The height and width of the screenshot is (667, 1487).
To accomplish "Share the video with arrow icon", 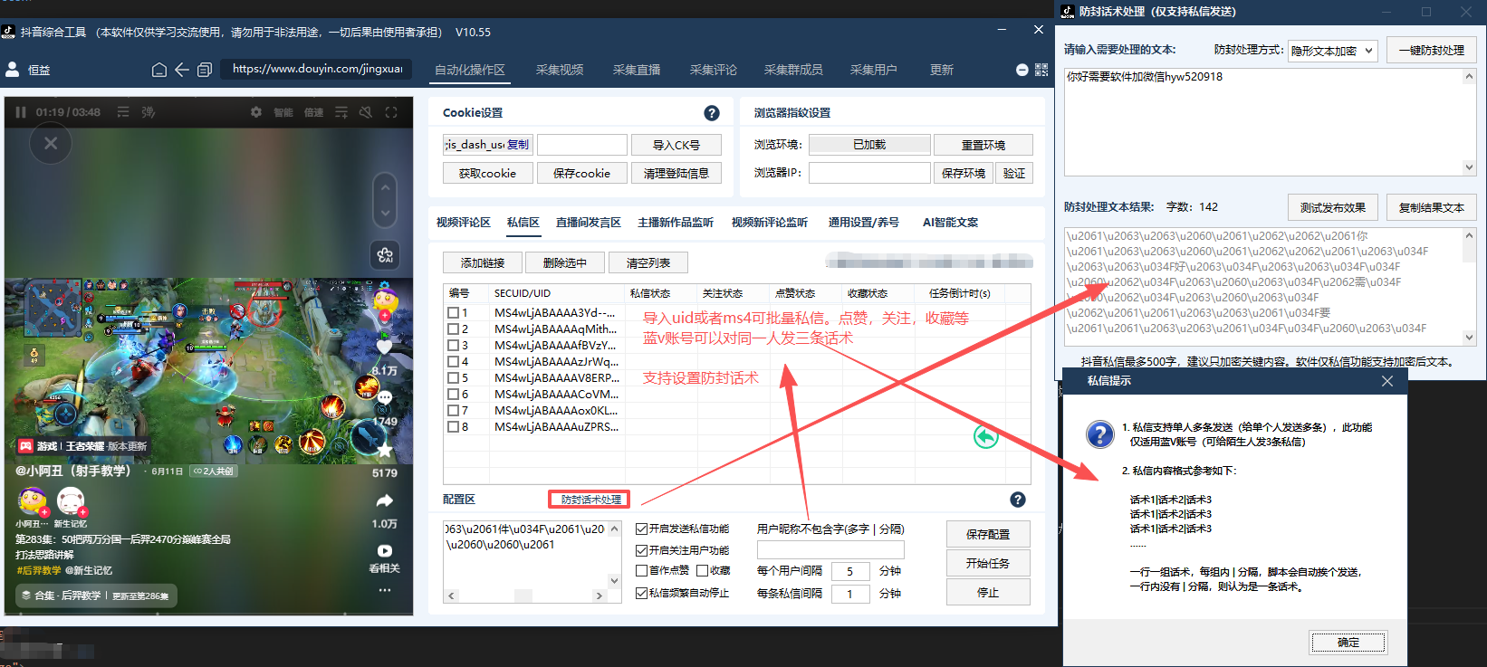I will (x=385, y=500).
